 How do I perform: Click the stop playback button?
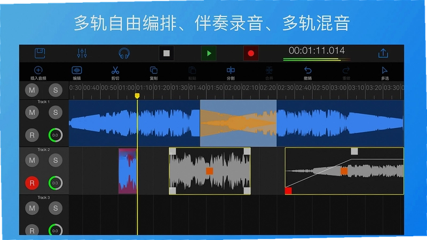[x=167, y=53]
